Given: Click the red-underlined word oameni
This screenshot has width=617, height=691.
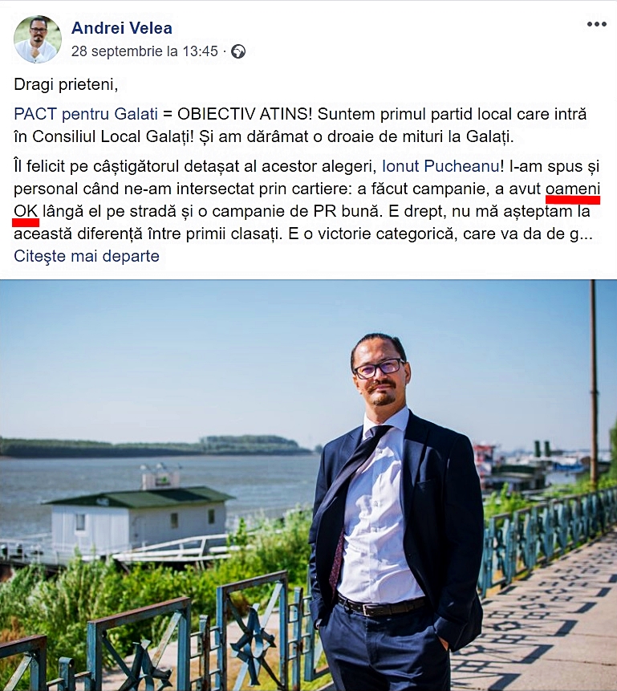Looking at the screenshot, I should [x=573, y=189].
